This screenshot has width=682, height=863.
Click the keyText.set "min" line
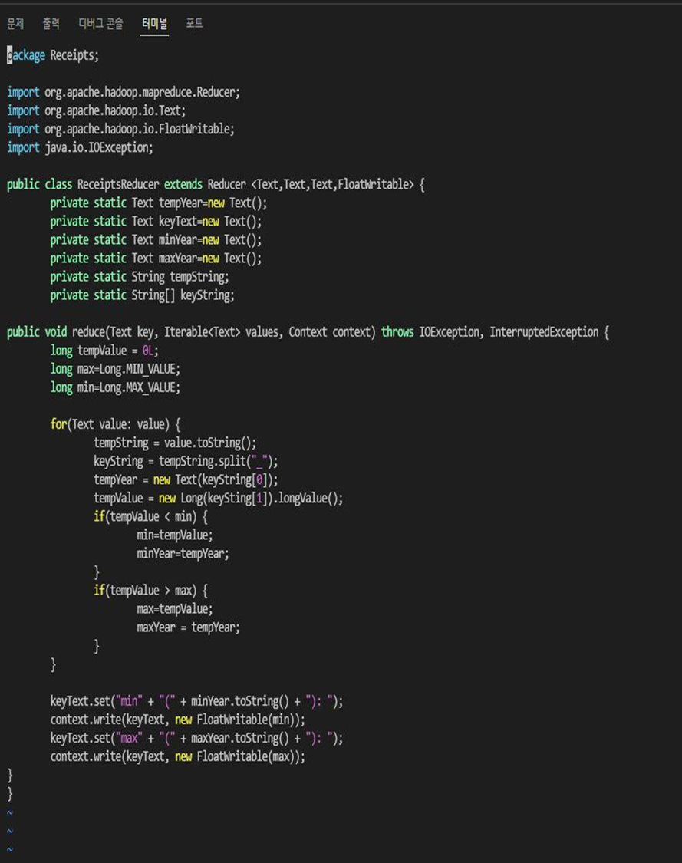196,701
